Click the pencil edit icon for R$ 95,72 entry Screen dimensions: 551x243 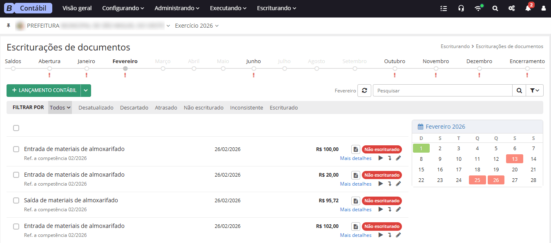pos(399,210)
